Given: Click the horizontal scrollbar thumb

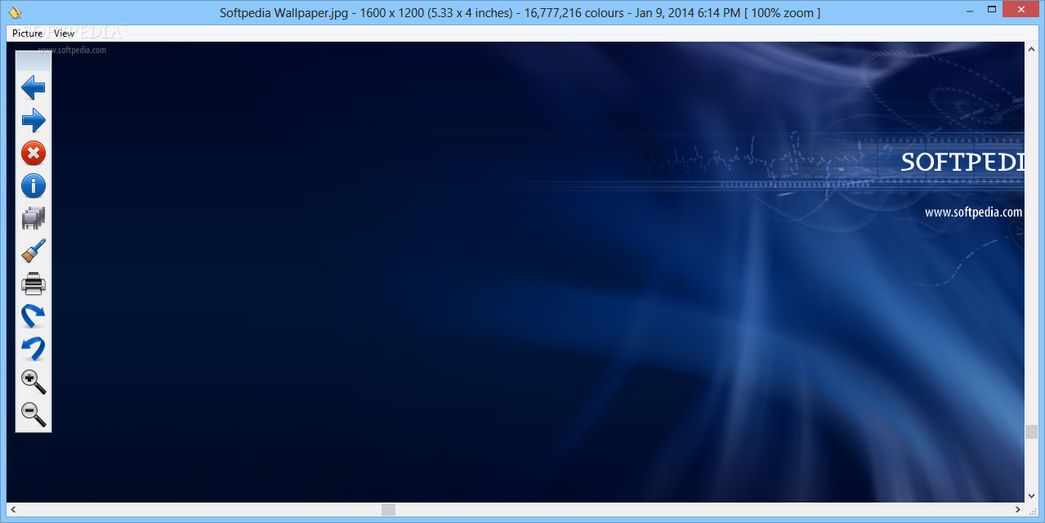Looking at the screenshot, I should tap(388, 509).
